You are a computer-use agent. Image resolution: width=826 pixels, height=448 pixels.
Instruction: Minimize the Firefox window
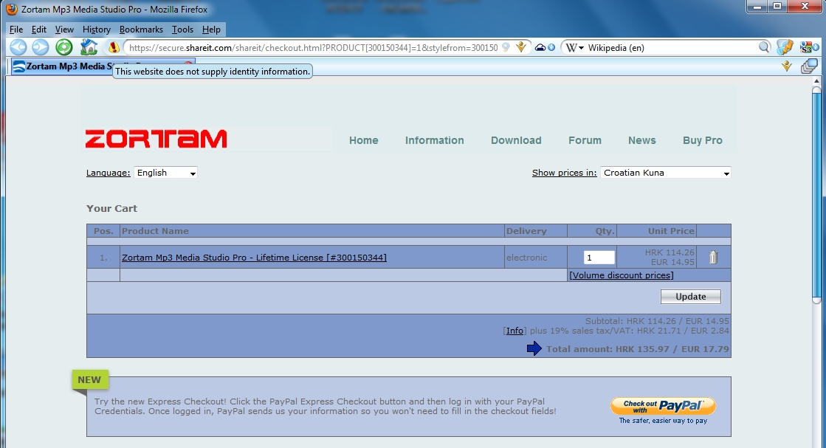click(x=757, y=7)
